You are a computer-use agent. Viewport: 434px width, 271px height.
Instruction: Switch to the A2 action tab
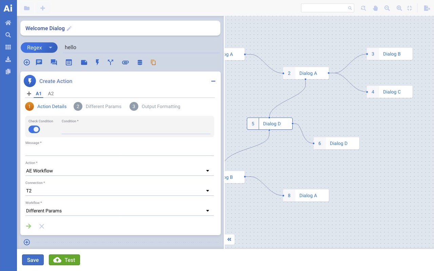pos(51,93)
